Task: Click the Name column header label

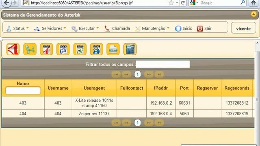Action: (x=23, y=84)
